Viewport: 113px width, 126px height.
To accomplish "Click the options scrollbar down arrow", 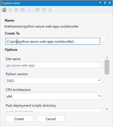I will [x=107, y=109].
